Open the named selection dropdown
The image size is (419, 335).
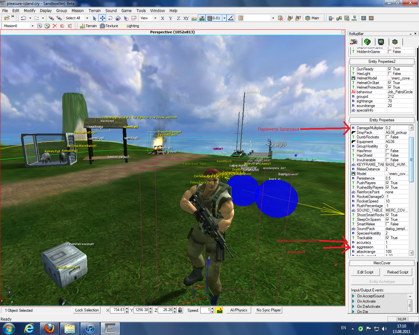(x=273, y=18)
